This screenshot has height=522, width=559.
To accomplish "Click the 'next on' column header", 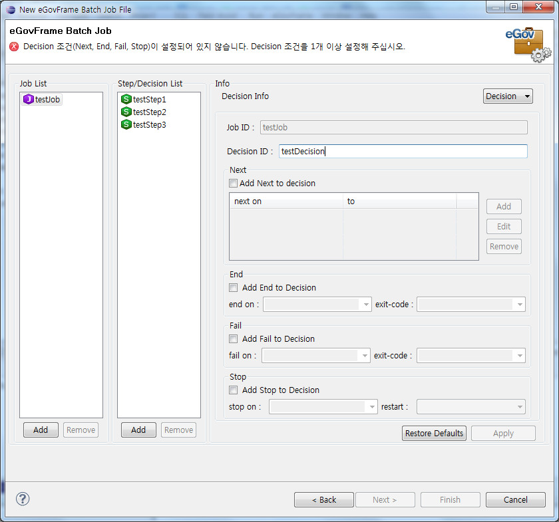I will click(286, 201).
